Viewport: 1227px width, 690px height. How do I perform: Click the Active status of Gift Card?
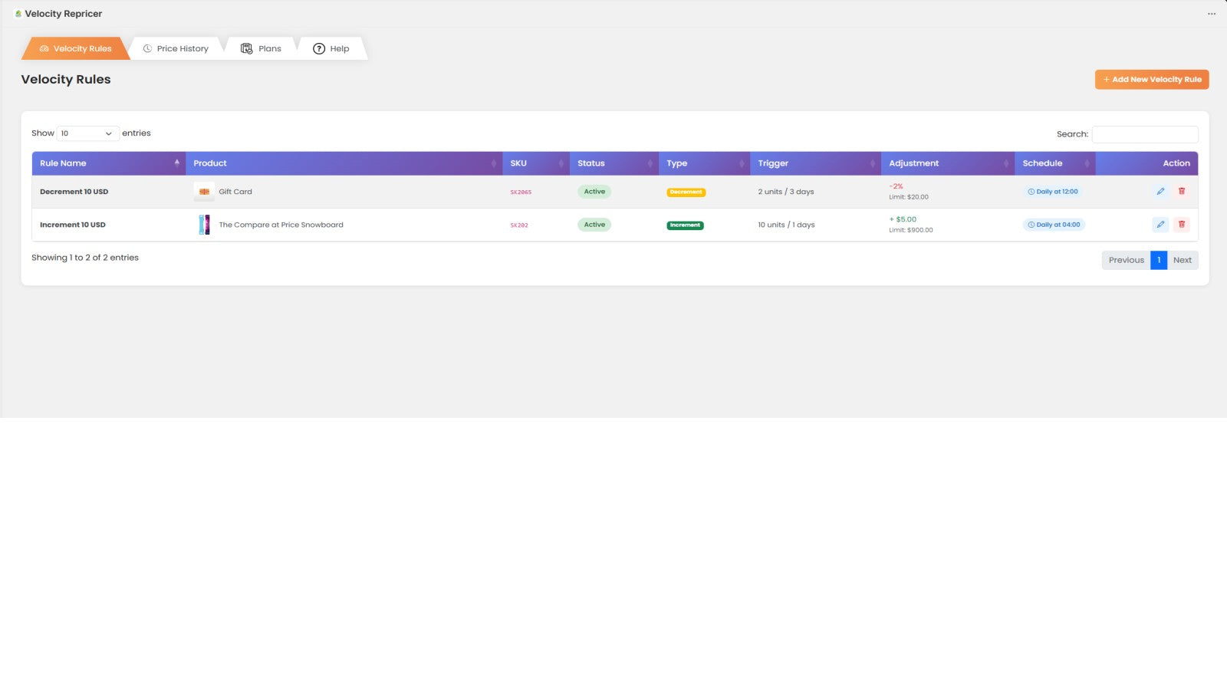pos(594,192)
